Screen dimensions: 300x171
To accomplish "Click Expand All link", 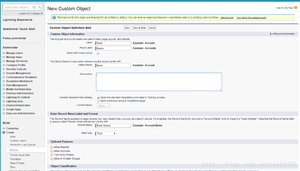I will (24, 13).
